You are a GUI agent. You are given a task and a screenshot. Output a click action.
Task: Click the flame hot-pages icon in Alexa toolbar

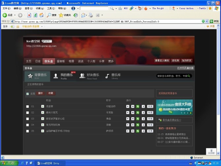(146, 9)
